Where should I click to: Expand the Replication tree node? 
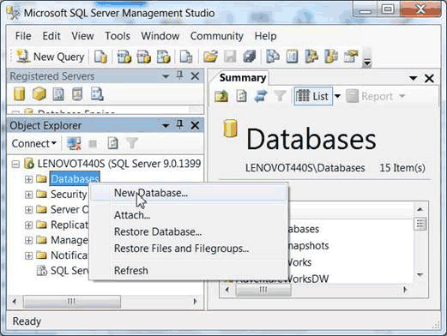point(28,225)
